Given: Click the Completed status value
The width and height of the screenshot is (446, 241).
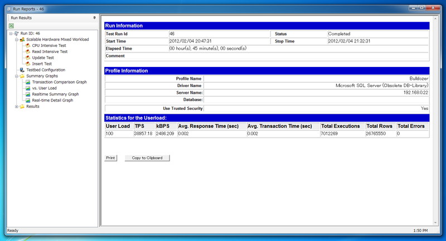Looking at the screenshot, I should click(339, 33).
